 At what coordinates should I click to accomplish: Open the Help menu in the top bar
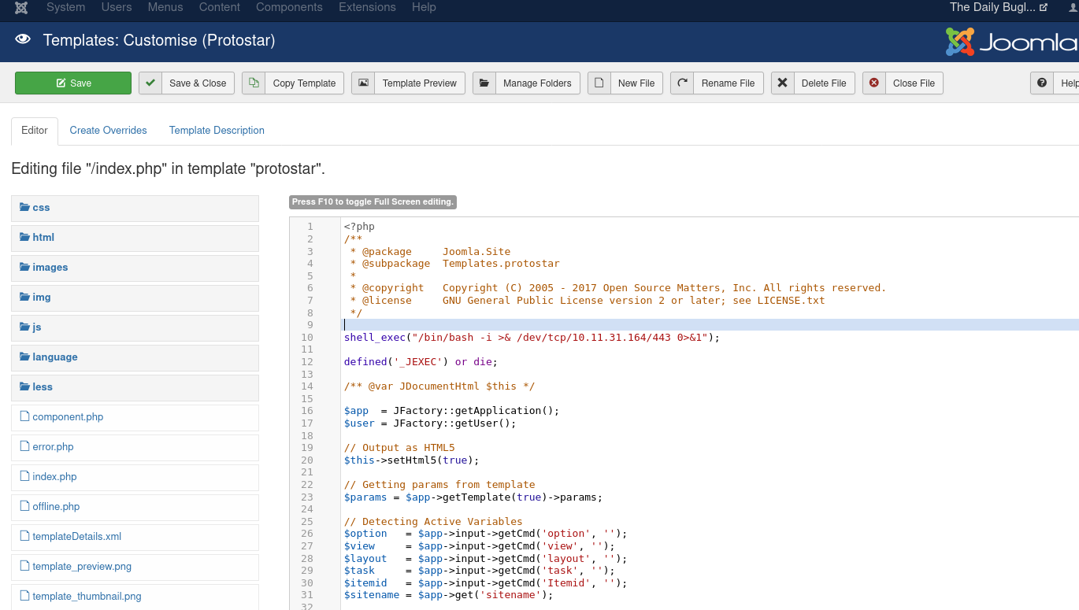[x=424, y=7]
